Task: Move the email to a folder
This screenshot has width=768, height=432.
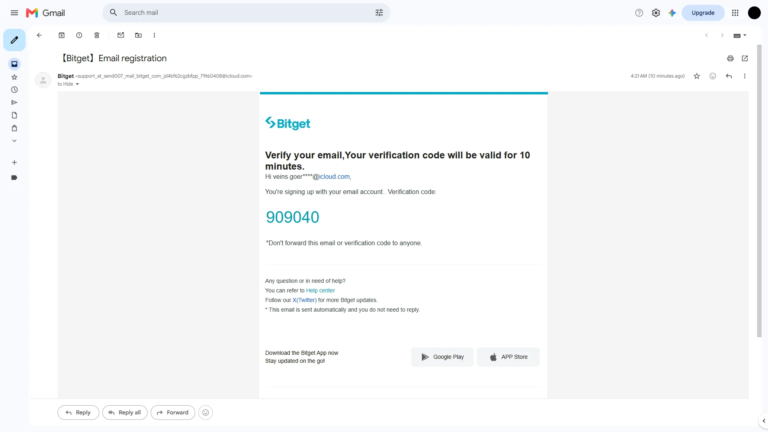Action: 138,35
